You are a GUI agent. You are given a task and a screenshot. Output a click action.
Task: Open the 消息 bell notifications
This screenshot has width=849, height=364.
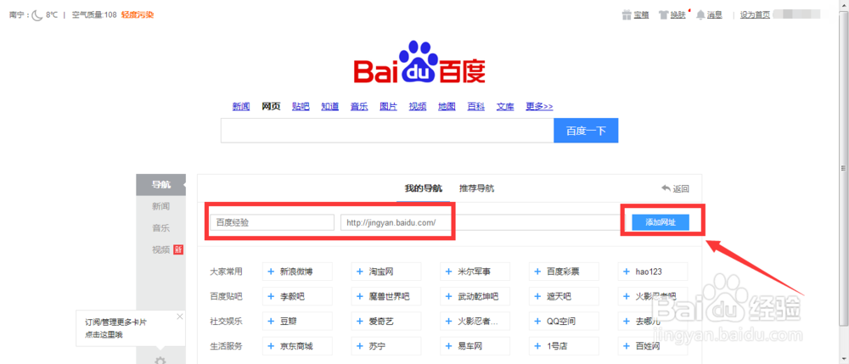pos(700,14)
